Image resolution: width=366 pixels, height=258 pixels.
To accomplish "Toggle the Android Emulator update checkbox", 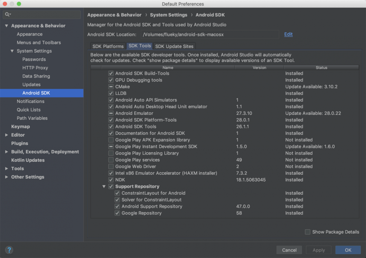I will (x=111, y=113).
